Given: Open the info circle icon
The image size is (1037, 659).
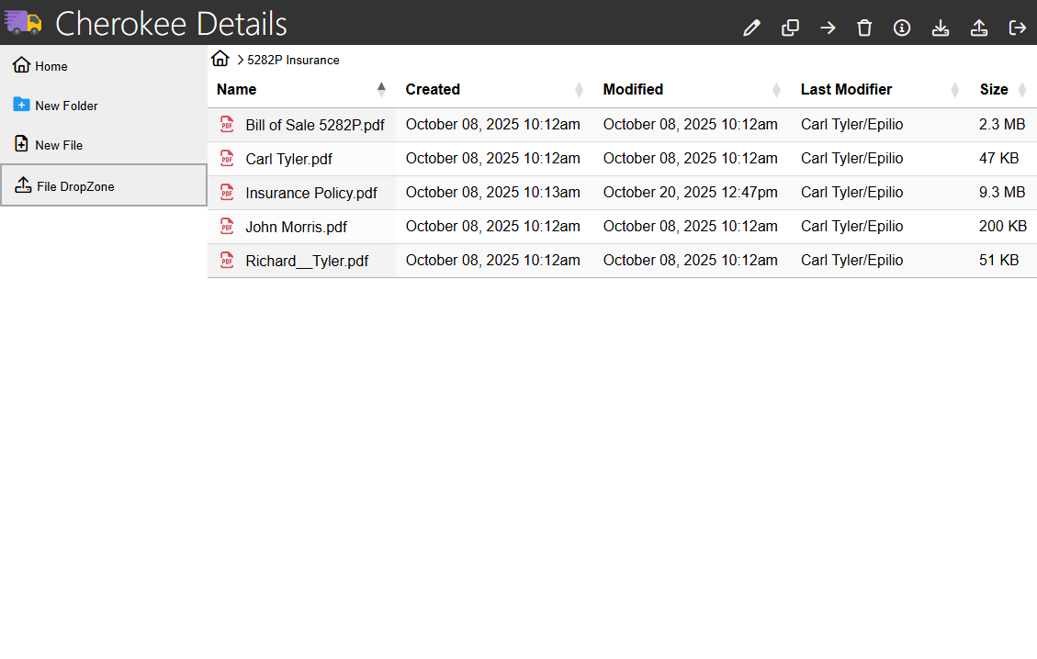Looking at the screenshot, I should point(902,28).
